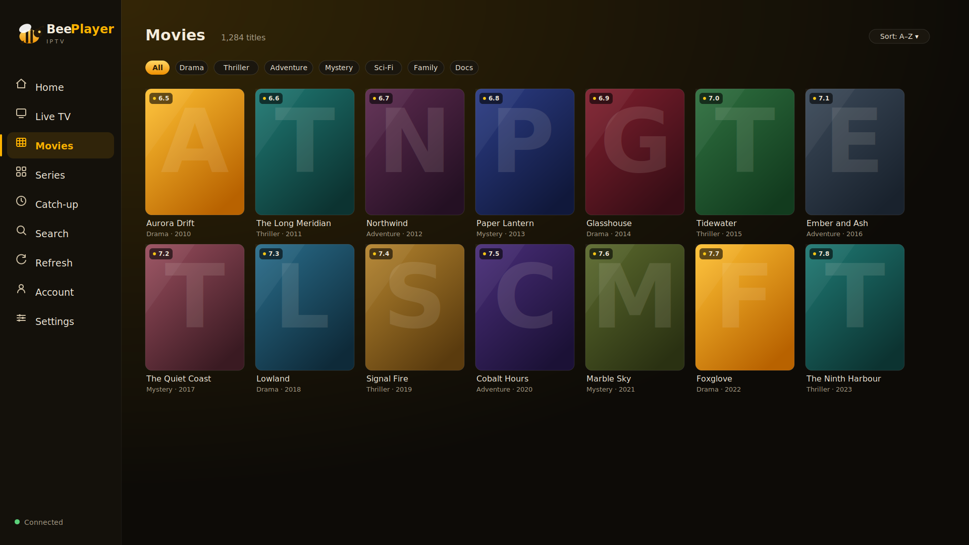Click the "Movies" page heading
Image resolution: width=969 pixels, height=545 pixels.
(175, 35)
